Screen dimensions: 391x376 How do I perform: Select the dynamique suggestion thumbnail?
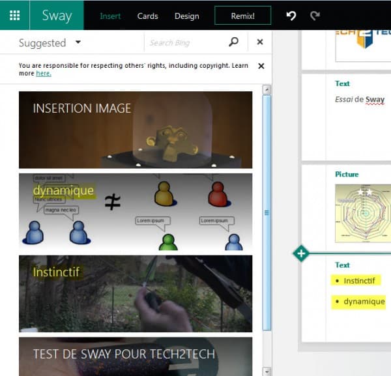(135, 212)
